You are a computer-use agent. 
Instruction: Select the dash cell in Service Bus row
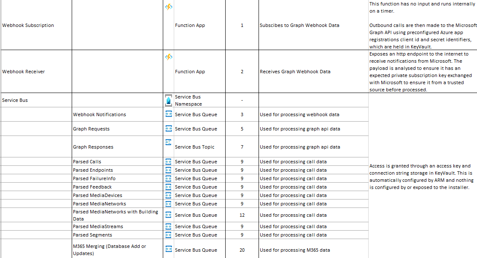242,100
